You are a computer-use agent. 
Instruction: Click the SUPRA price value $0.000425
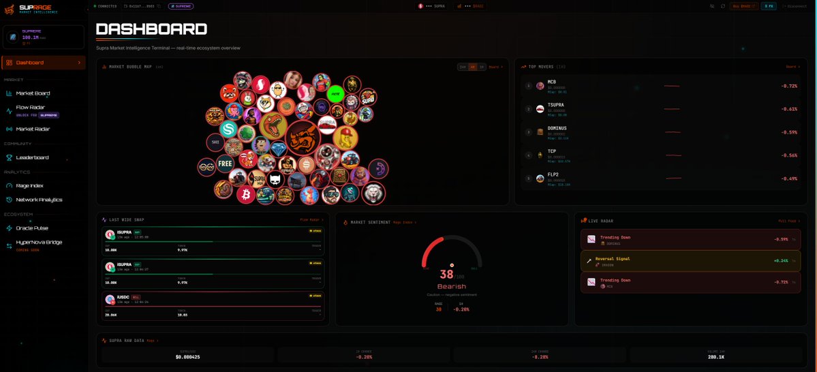187,358
